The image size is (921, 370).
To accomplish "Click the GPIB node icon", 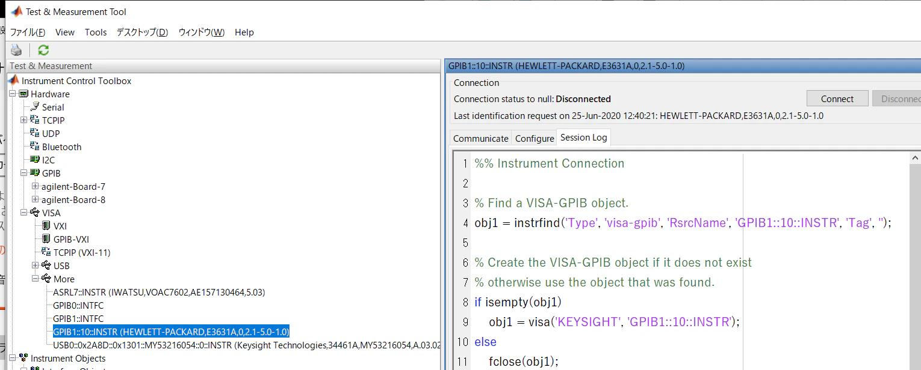I will coord(35,173).
